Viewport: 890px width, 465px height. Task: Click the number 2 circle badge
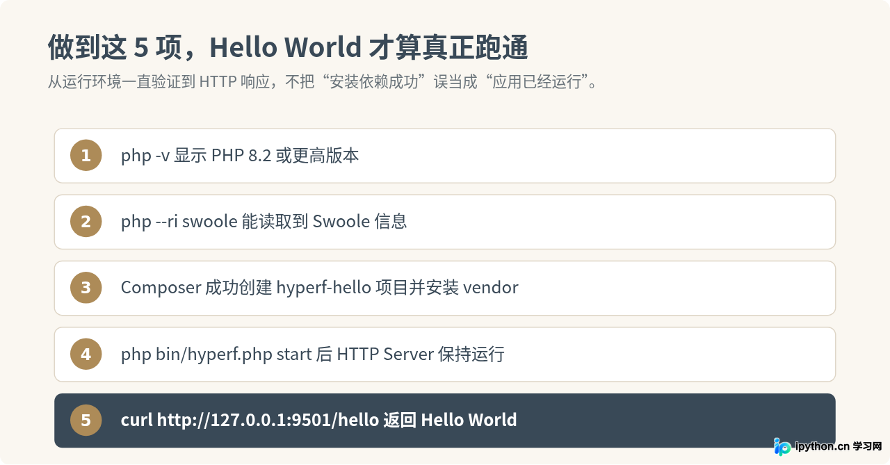(86, 222)
